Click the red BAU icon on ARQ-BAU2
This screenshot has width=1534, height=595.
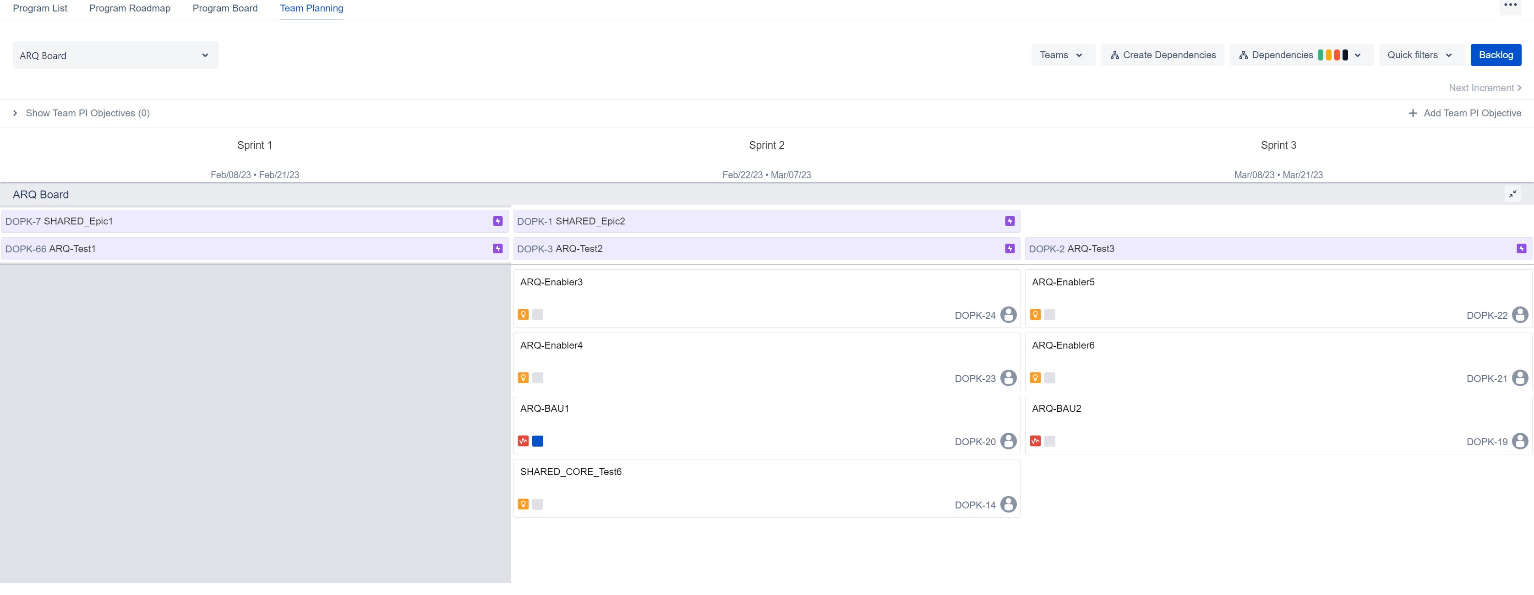pyautogui.click(x=1036, y=441)
